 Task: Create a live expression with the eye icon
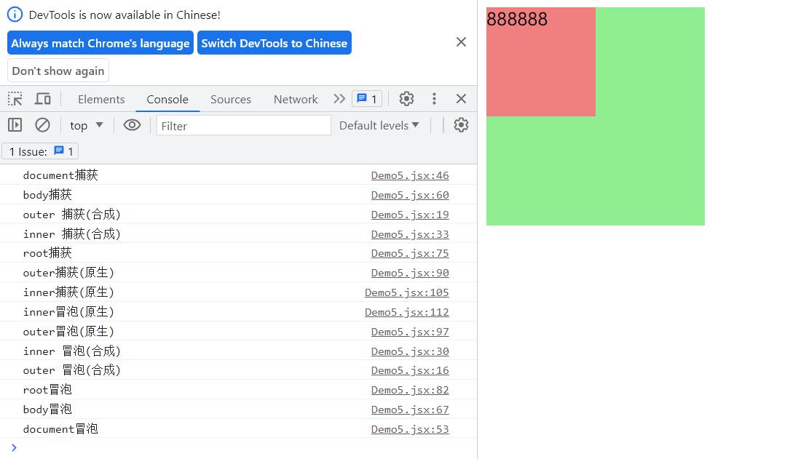tap(132, 124)
